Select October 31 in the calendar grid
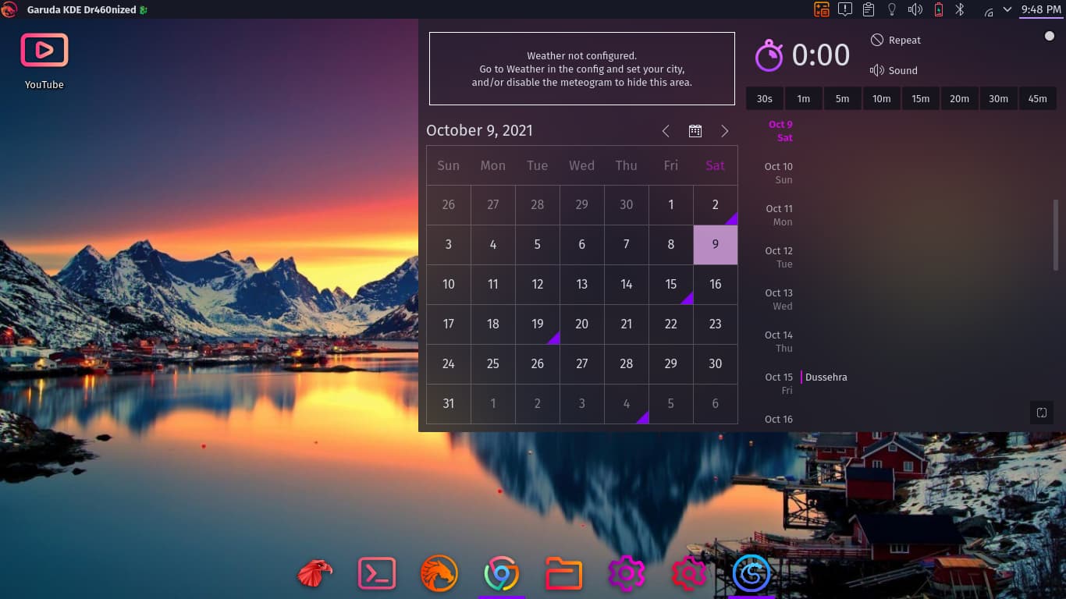Viewport: 1066px width, 599px height. click(x=449, y=404)
